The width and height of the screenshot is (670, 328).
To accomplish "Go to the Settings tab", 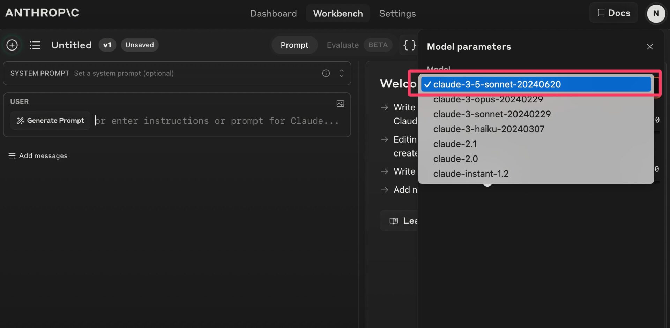I will pos(397,14).
